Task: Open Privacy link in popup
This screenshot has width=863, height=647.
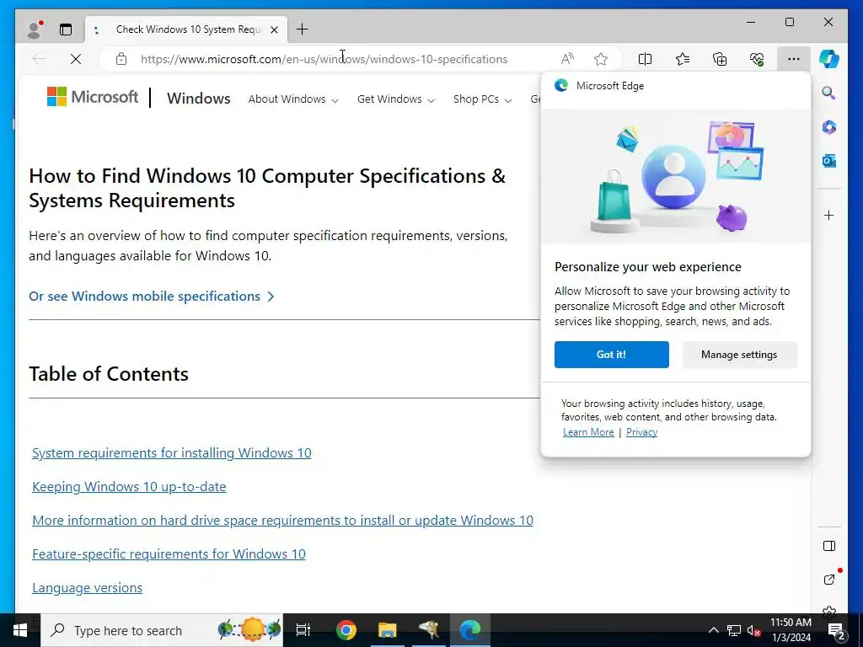Action: tap(641, 432)
